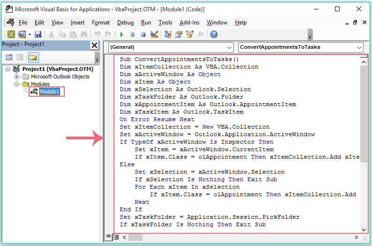The image size is (372, 246).
Task: Click the Redo arrow icon
Action: point(108,34)
